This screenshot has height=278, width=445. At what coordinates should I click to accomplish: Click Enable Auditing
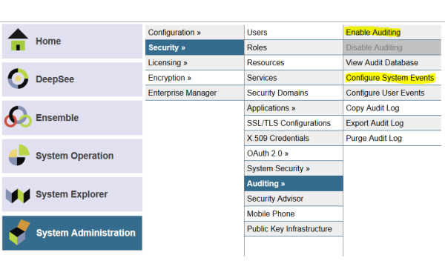coord(392,33)
